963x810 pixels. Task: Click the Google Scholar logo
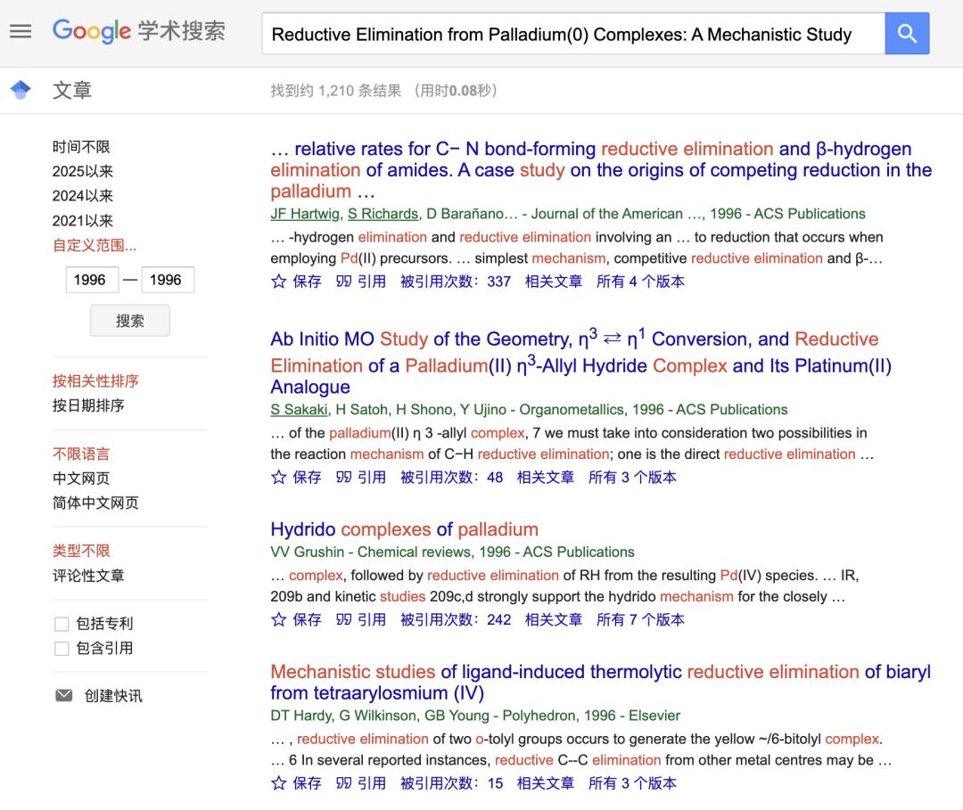[139, 30]
